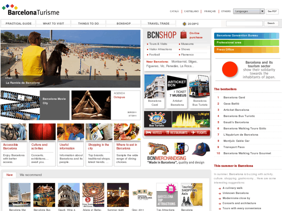The image size is (282, 211).
Task: Click the arrow beside A culinary walk
Action: click(220, 189)
